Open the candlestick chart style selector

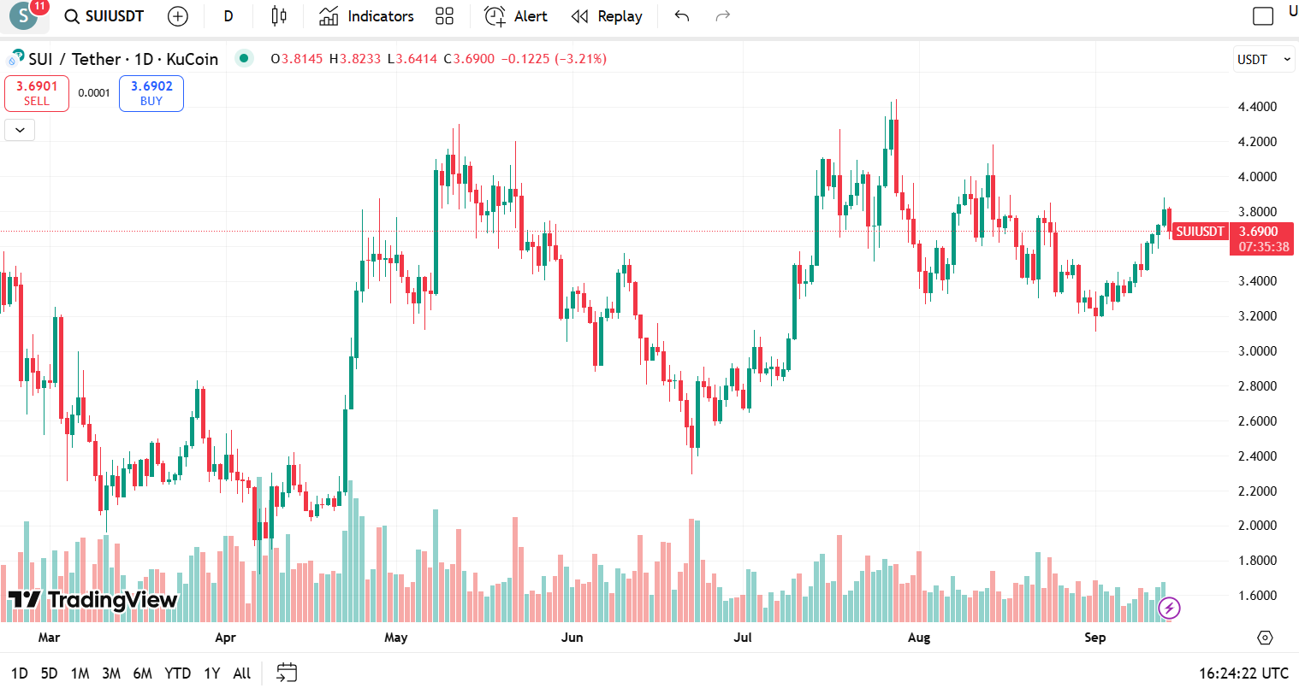click(279, 16)
